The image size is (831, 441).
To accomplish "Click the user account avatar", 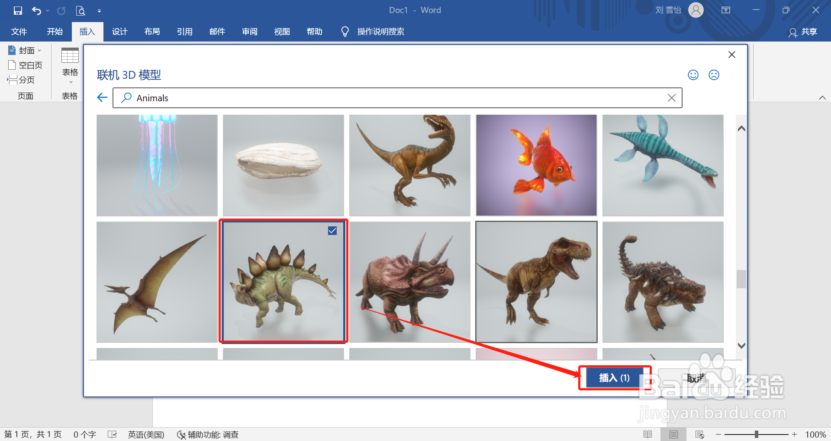I will [696, 10].
